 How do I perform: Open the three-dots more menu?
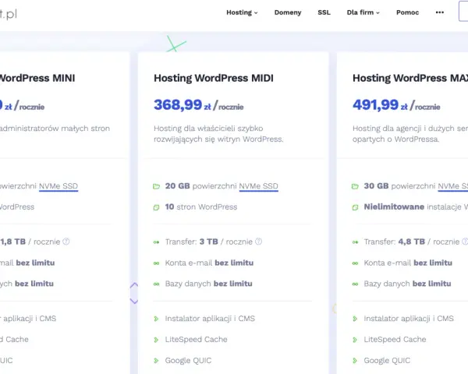point(440,12)
